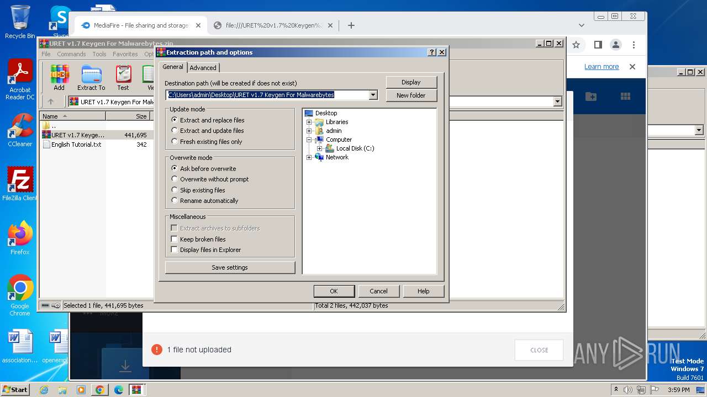Viewport: 707px width, 397px height.
Task: Go up one folder level arrow in WinRAR
Action: (x=51, y=101)
